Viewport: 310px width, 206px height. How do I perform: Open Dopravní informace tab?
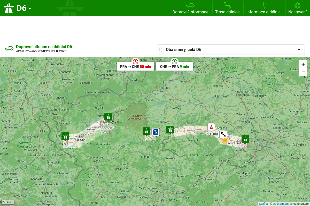coord(190,8)
